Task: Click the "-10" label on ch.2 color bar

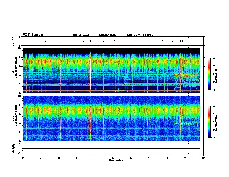Action: 214,138
